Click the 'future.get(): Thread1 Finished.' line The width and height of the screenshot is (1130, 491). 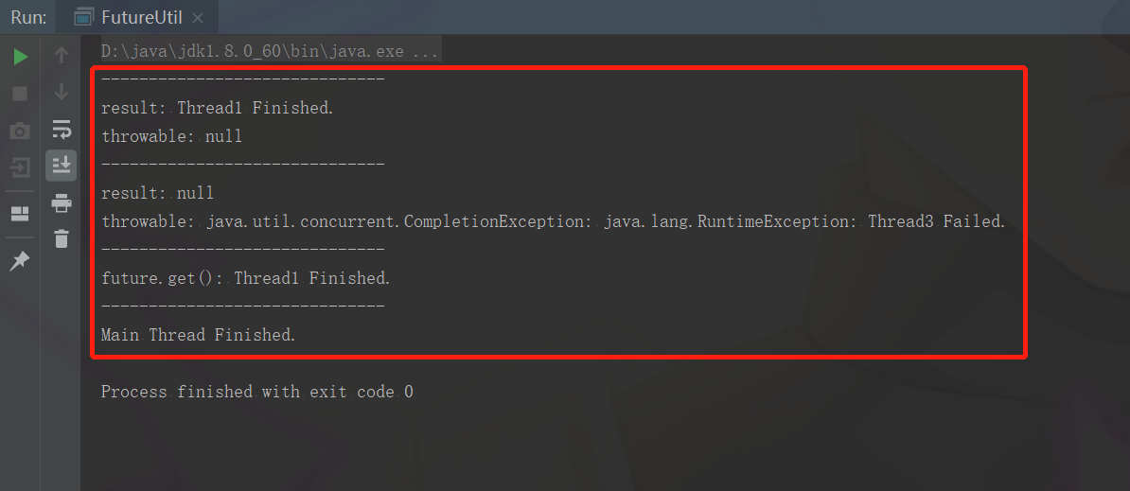pos(246,278)
